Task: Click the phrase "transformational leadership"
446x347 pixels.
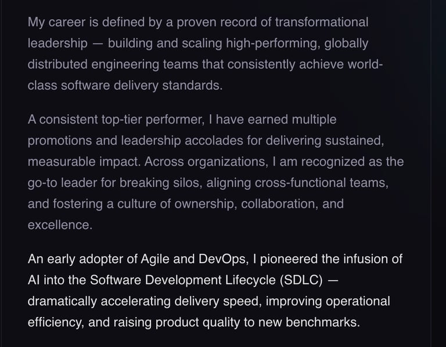Action: pyautogui.click(x=321, y=23)
